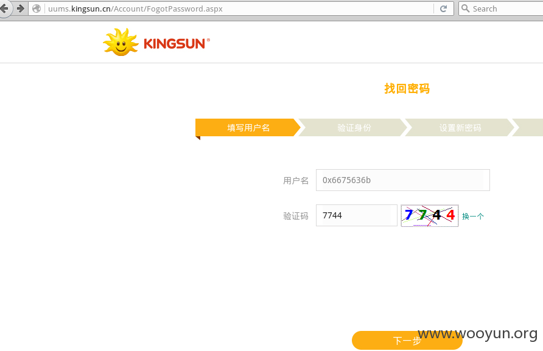Click the magnifier icon in Search box
The image size is (543, 351).
(x=466, y=9)
